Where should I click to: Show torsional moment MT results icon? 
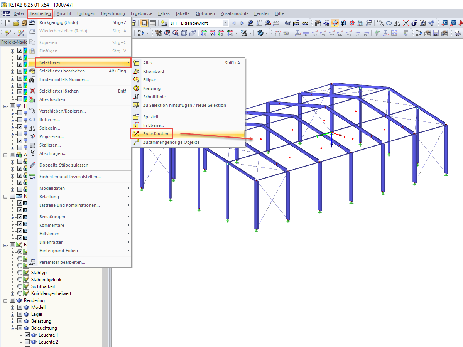(332, 34)
